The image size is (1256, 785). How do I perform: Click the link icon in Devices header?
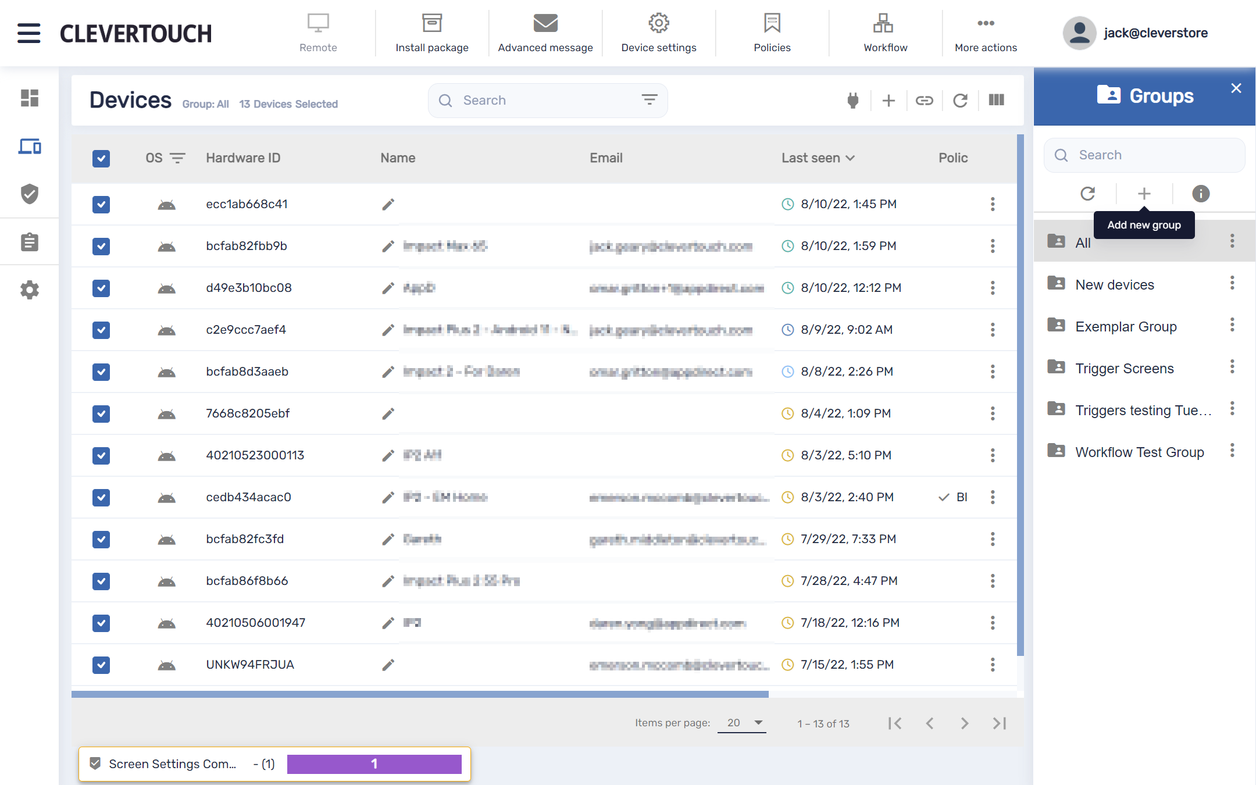[x=925, y=101]
